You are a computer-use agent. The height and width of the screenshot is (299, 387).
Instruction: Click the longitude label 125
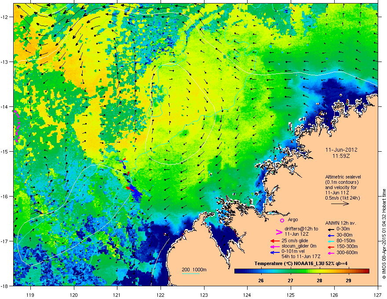(x=291, y=295)
